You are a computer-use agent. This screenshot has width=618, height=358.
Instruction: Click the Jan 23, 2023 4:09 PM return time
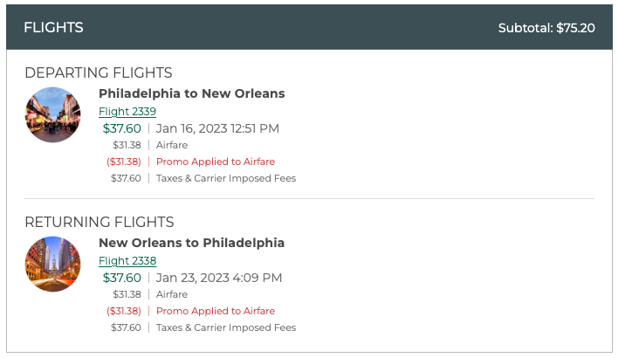click(219, 278)
